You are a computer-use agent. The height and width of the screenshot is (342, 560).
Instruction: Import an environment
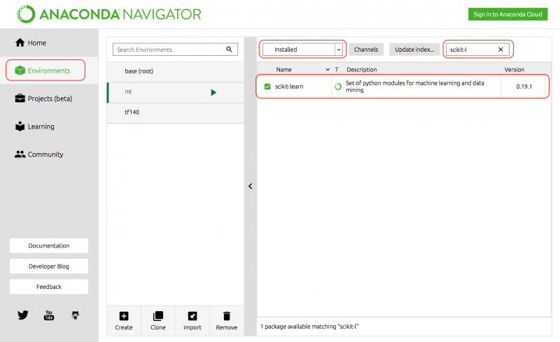(x=192, y=320)
